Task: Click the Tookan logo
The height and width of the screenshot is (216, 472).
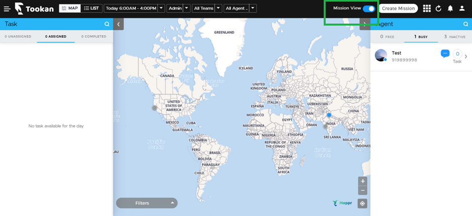Action: [x=34, y=9]
